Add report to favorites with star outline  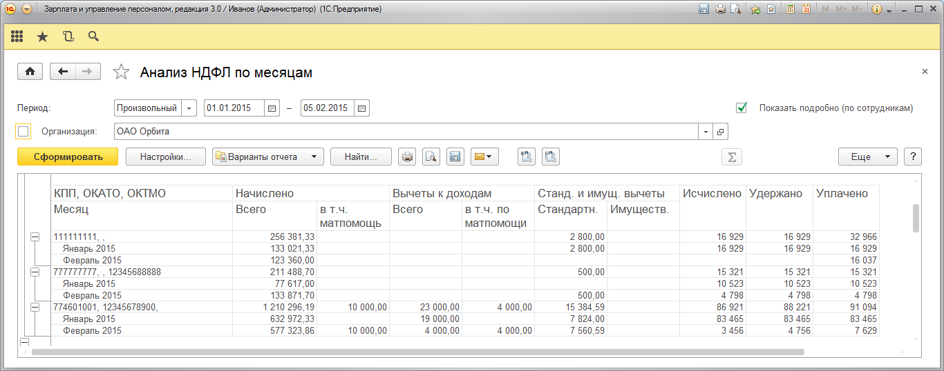click(x=121, y=72)
